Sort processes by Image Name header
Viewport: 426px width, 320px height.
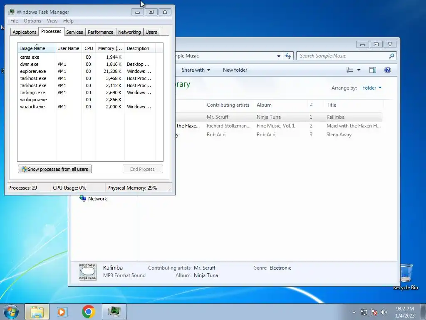point(37,48)
